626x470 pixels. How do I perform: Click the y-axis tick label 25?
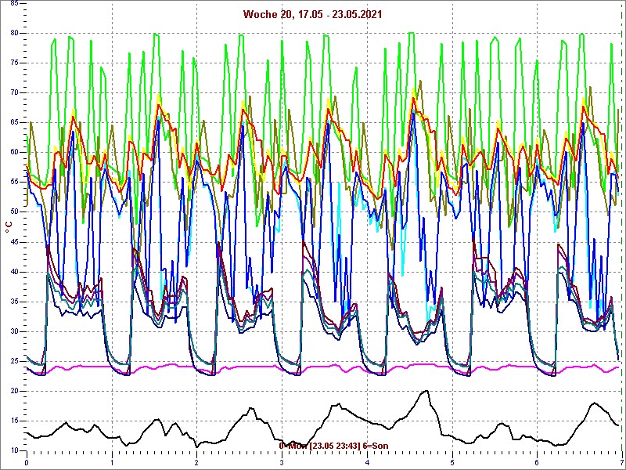pyautogui.click(x=14, y=361)
